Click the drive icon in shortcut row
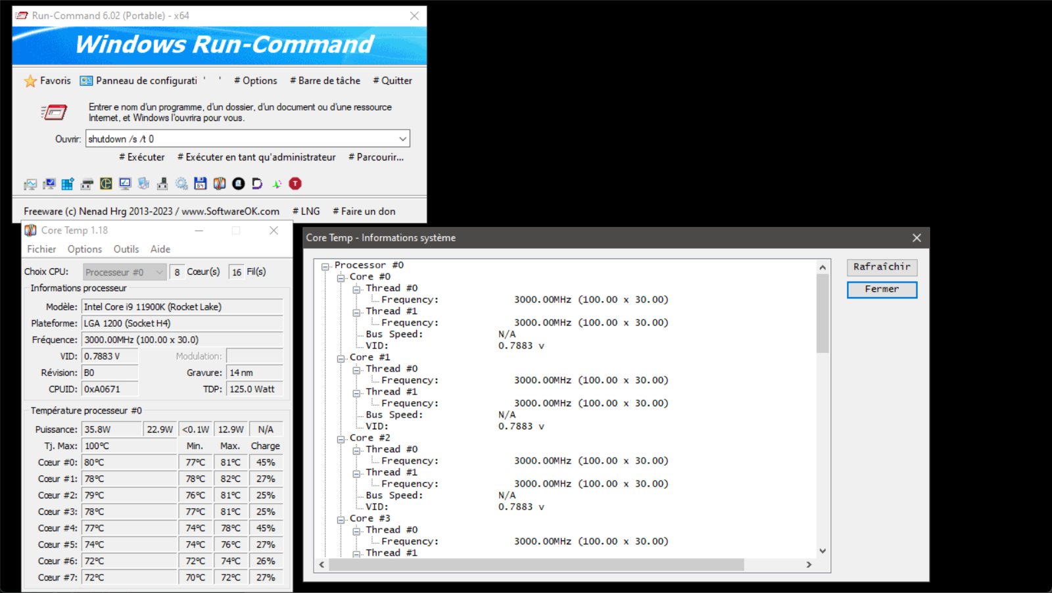1052x593 pixels. [87, 184]
